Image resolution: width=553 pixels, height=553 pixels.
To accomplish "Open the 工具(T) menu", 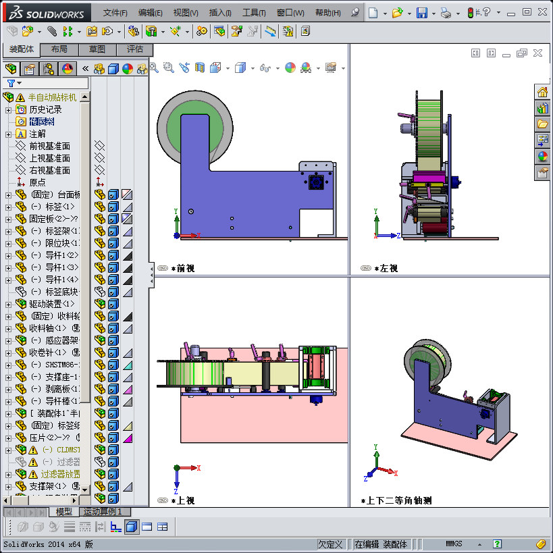I will 254,13.
